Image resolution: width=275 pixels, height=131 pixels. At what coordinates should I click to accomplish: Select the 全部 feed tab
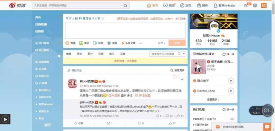pyautogui.click(x=68, y=54)
